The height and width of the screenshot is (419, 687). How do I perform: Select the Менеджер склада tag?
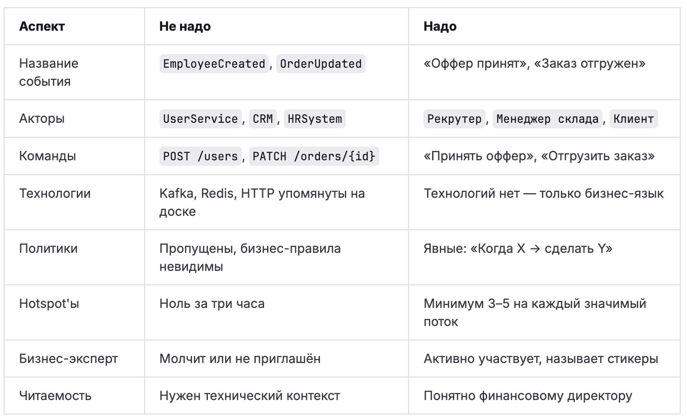[547, 119]
